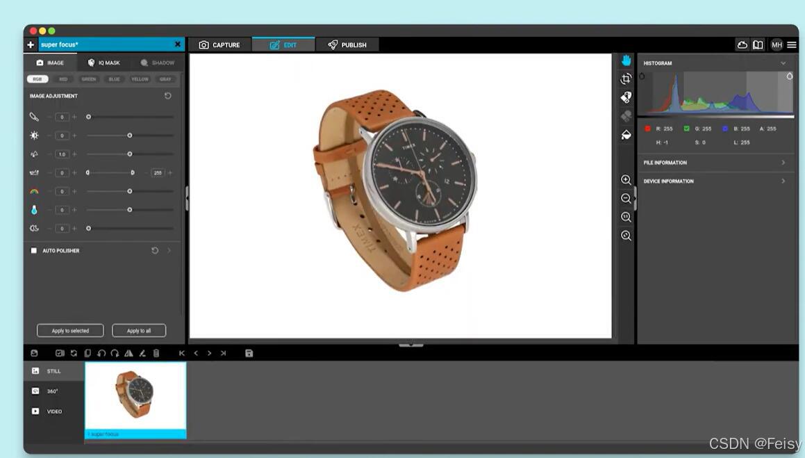Collapse the Histogram panel chevron
This screenshot has width=805, height=458.
[783, 63]
